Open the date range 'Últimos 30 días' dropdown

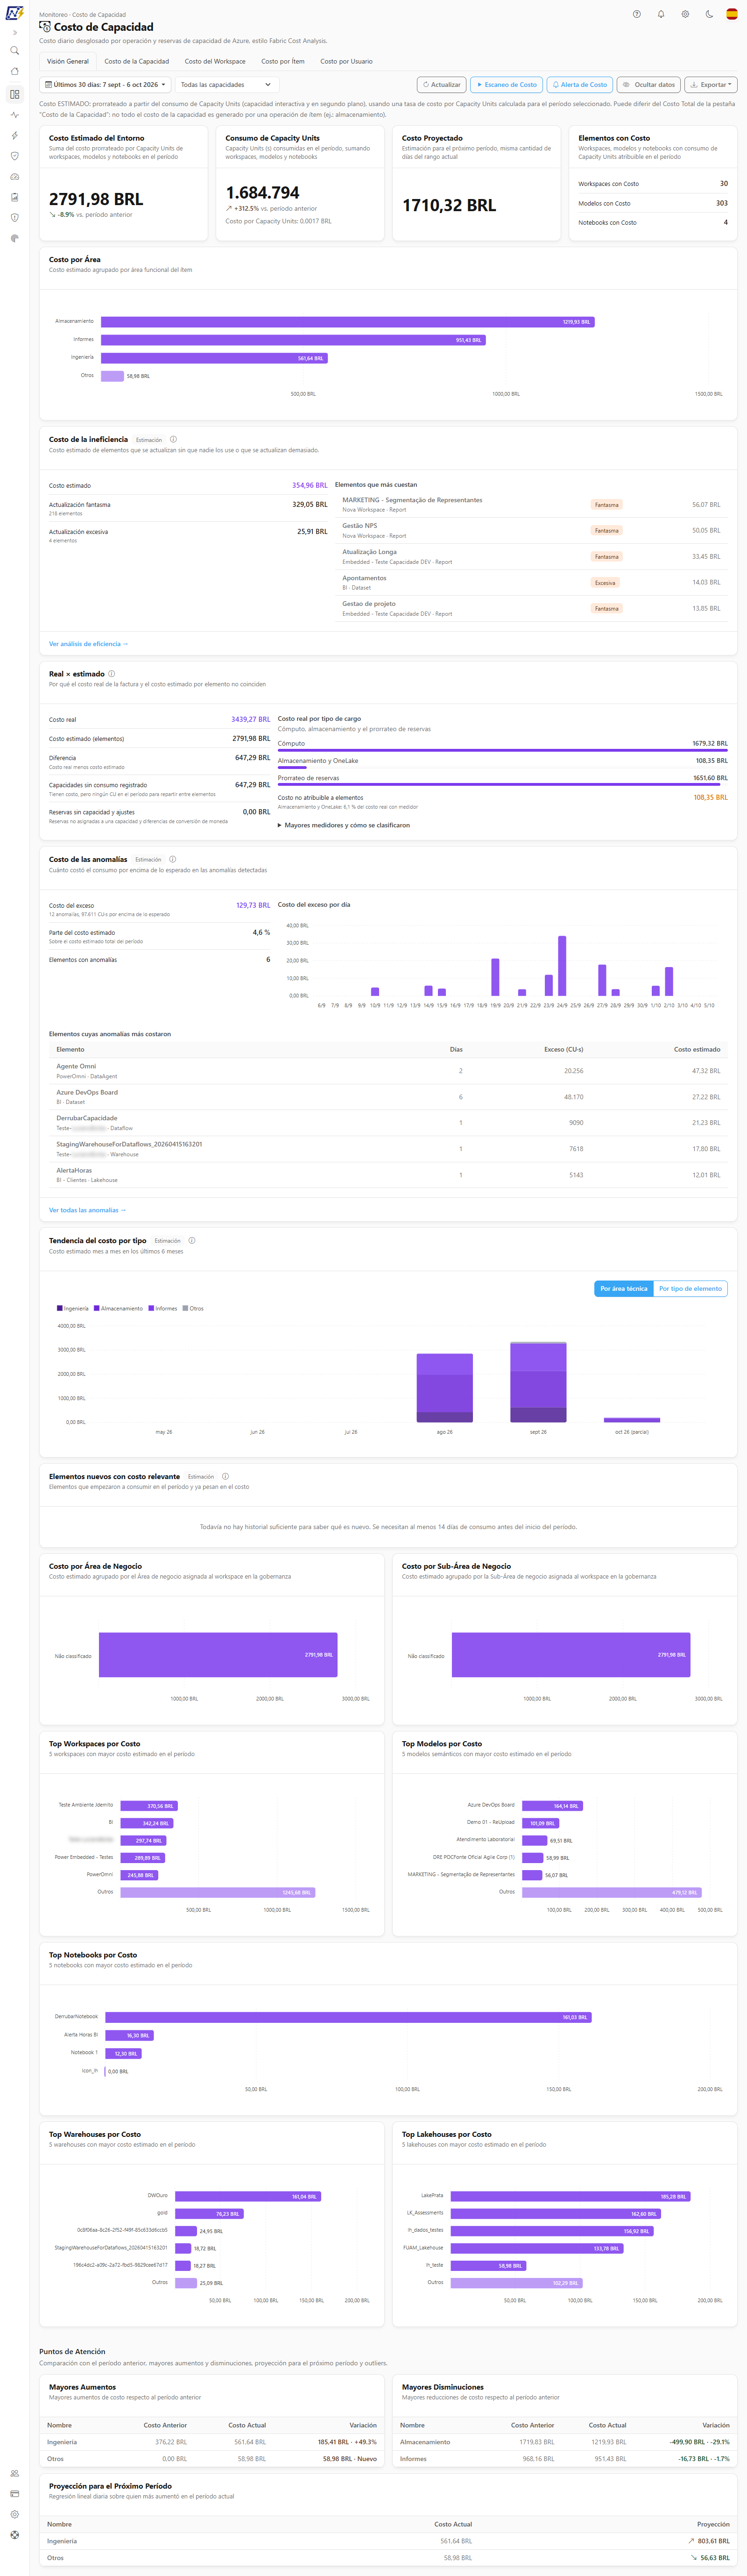coord(105,85)
